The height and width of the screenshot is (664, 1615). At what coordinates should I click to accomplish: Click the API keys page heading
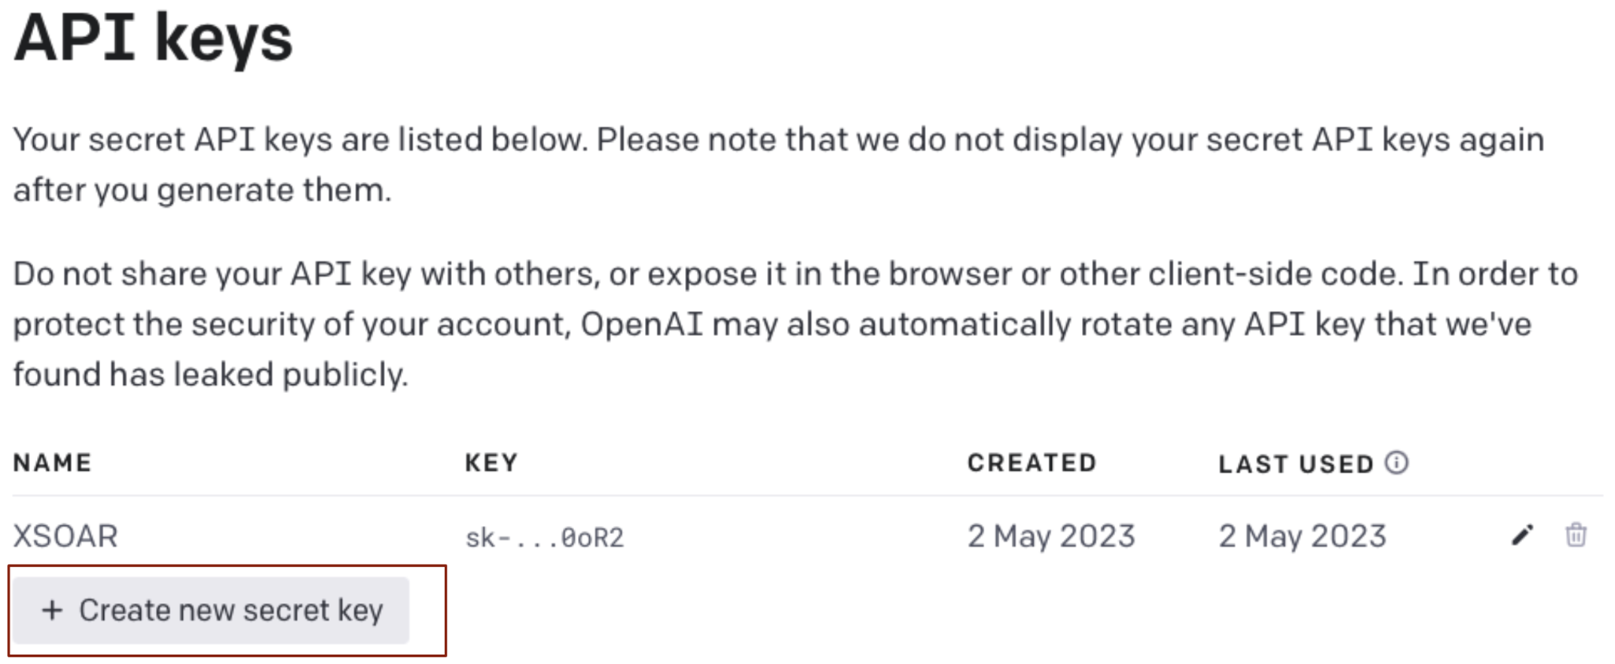(x=154, y=38)
